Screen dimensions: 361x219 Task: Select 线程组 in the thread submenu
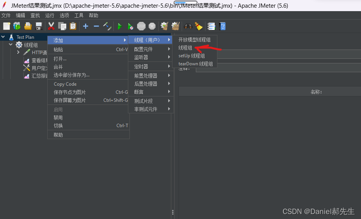pos(185,48)
